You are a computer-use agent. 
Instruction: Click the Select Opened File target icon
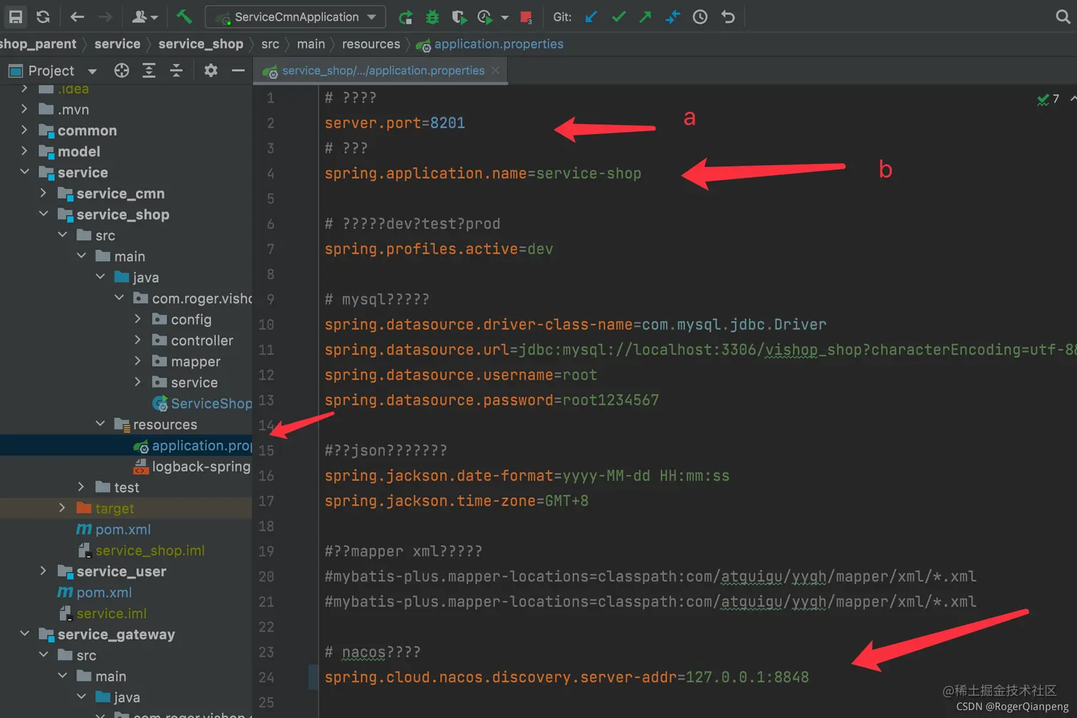[x=122, y=71]
